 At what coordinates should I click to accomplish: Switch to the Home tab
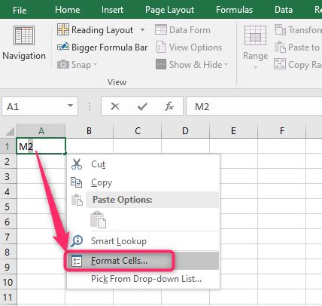68,10
